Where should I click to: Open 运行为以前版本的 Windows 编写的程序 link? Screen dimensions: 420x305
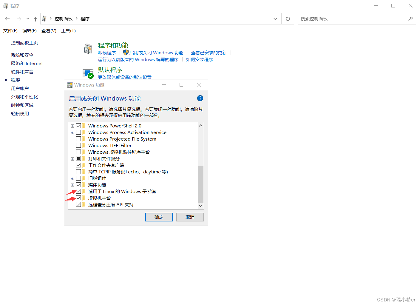click(138, 59)
